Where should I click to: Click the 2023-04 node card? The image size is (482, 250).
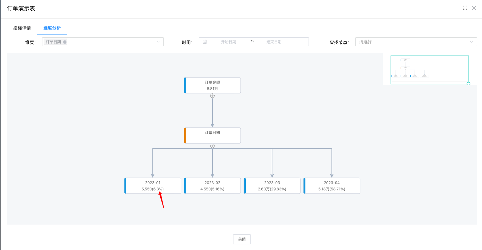tap(332, 186)
